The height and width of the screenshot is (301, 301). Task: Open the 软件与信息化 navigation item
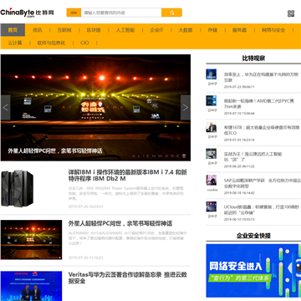(x=51, y=43)
